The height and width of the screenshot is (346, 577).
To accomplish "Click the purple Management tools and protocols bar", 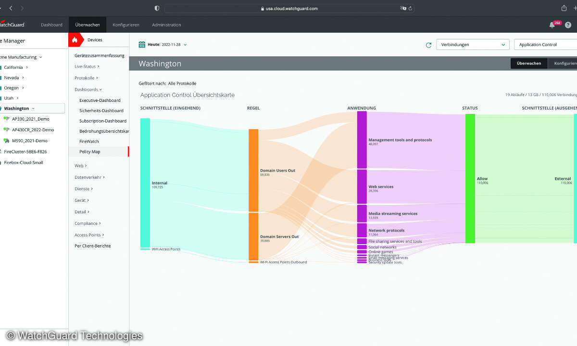I will coord(362,140).
